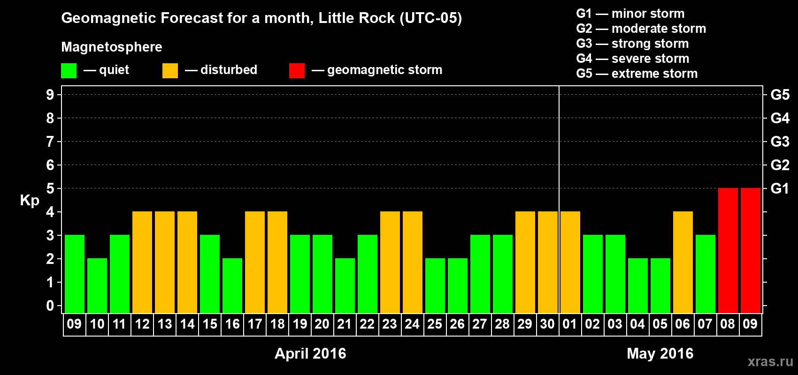This screenshot has width=798, height=375.
Task: Click the orange disturbed legend swatch
Action: coord(170,71)
